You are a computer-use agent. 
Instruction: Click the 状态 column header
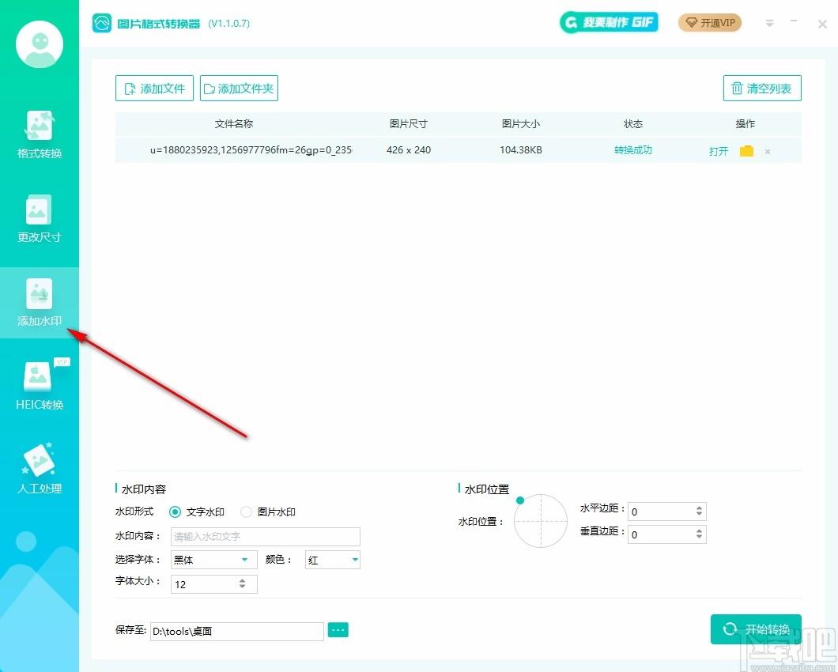pyautogui.click(x=632, y=124)
